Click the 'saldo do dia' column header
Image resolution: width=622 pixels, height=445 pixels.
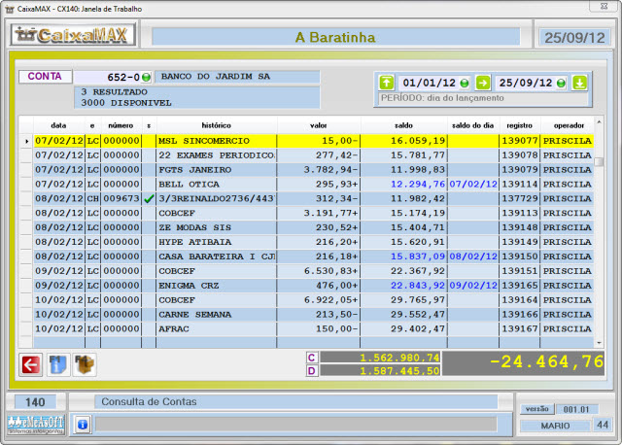[473, 125]
